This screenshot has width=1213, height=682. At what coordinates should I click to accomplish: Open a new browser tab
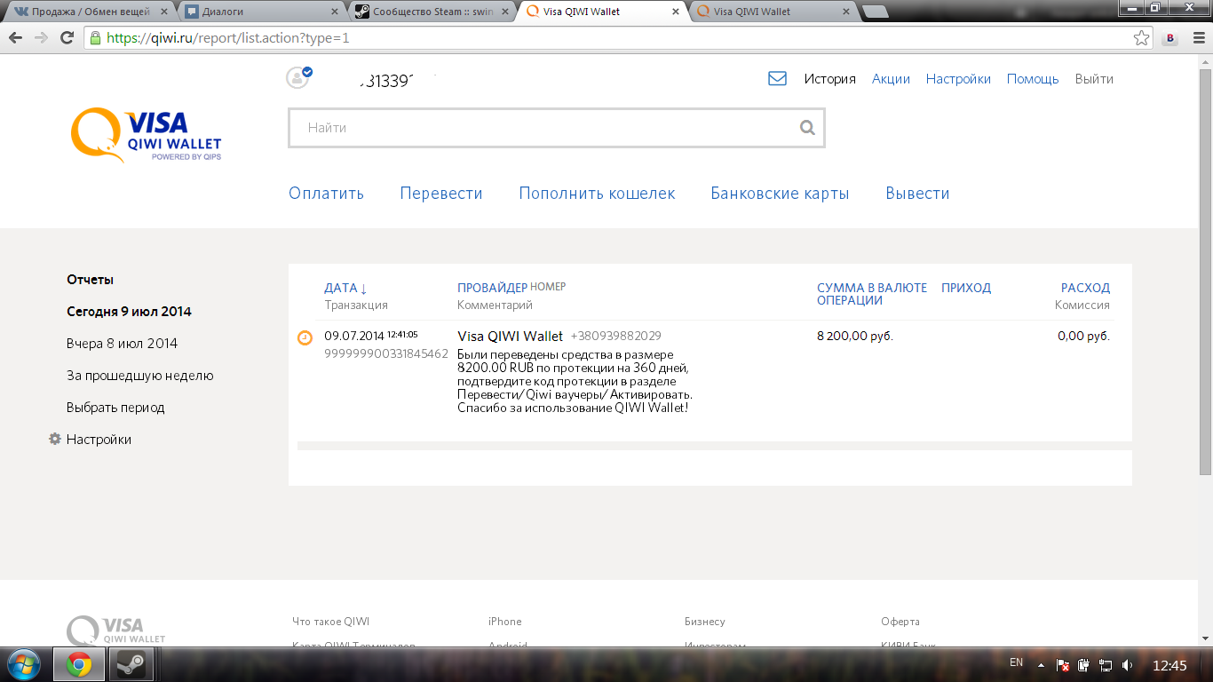click(875, 12)
